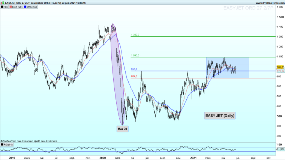Click the chart title EASYJET ORD 27 2/7P Journalier
Image resolution: width=285 pixels, height=160 pixels.
24,3
